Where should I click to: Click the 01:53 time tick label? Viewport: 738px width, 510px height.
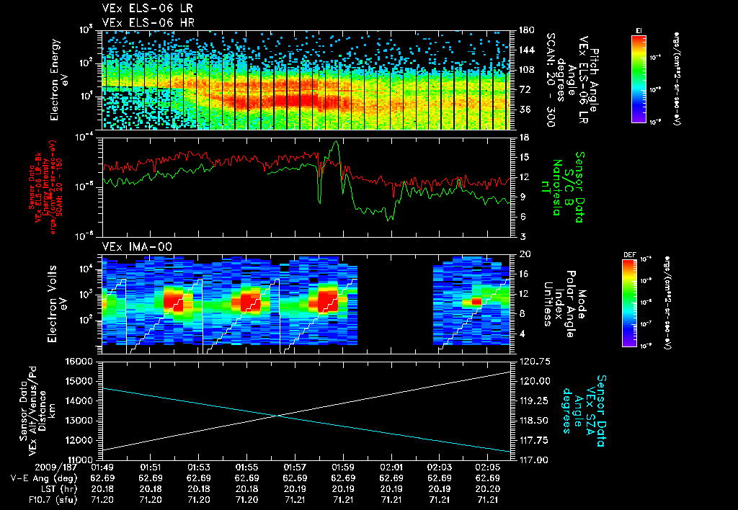(x=198, y=467)
